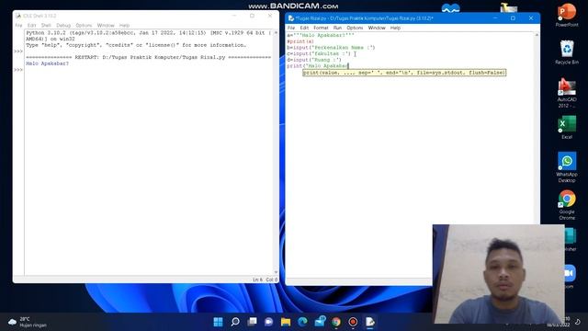
Task: Click Google Chrome desktop shortcut
Action: (567, 204)
